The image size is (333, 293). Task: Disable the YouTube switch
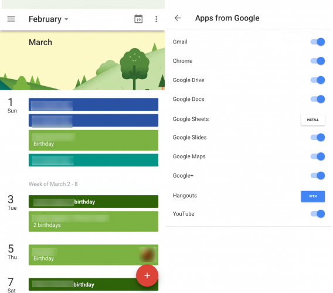click(x=318, y=214)
